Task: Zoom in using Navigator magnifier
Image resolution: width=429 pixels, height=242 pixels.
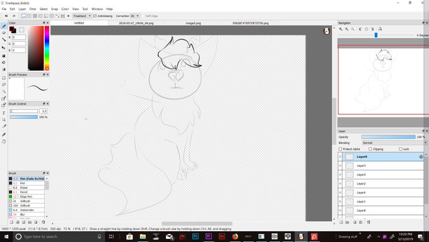Action: tap(341, 29)
